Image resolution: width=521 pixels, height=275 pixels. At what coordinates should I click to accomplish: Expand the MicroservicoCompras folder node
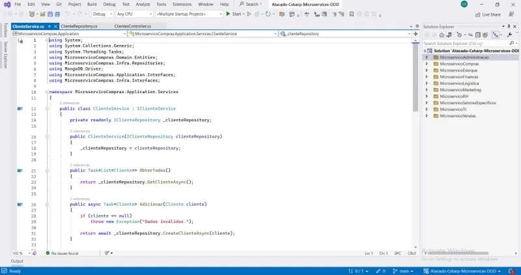(x=427, y=64)
